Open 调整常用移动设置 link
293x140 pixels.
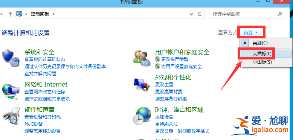click(43, 131)
